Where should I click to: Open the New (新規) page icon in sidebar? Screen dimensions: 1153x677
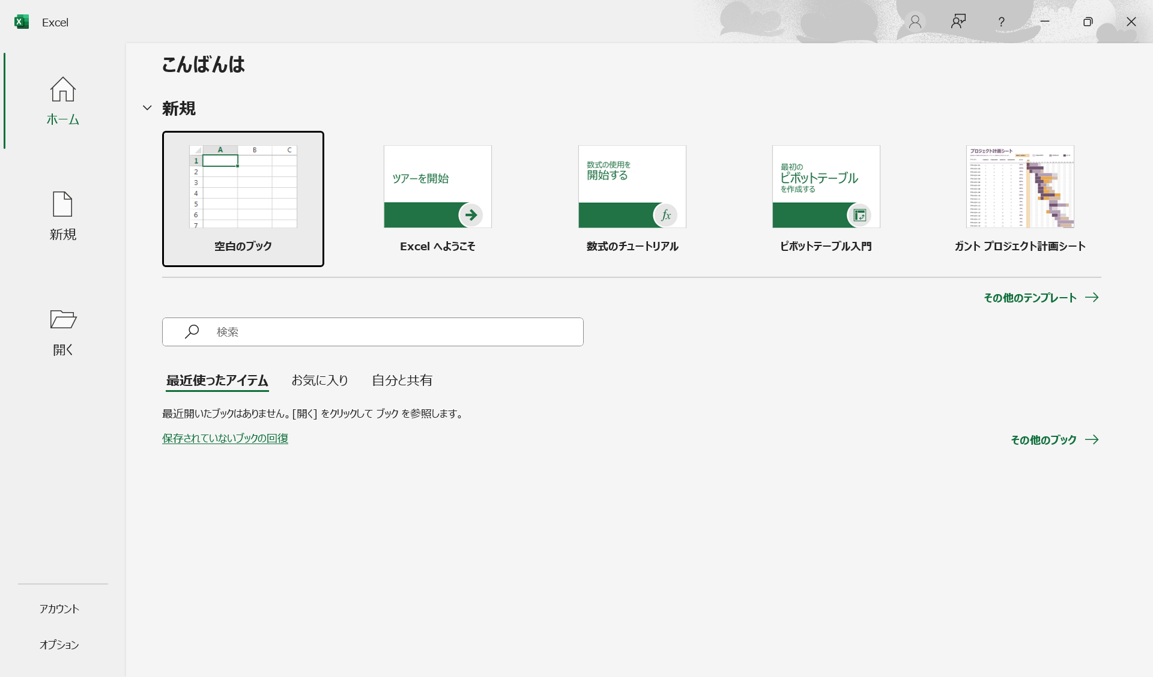coord(62,205)
